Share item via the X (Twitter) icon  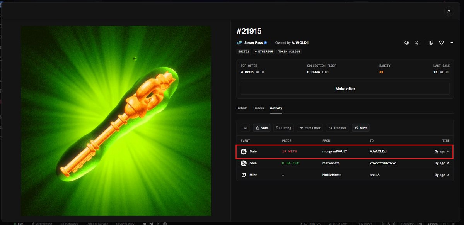click(x=416, y=43)
